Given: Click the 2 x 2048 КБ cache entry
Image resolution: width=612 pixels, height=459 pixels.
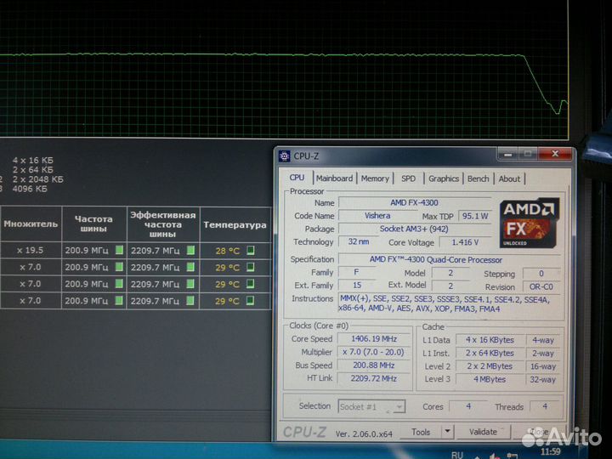Looking at the screenshot, I should tap(38, 179).
